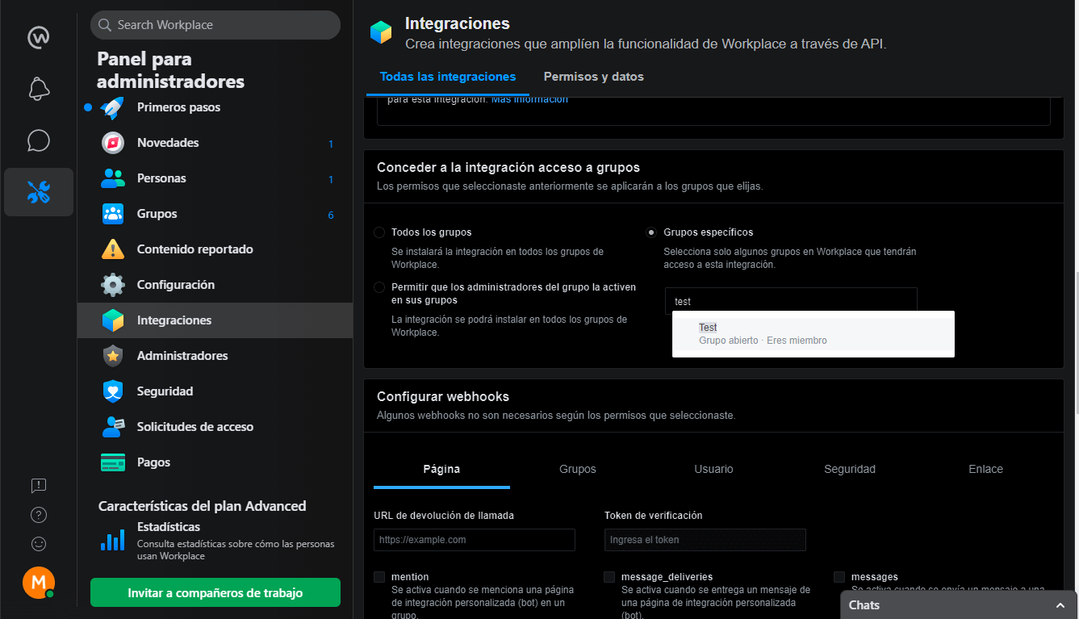Click the Integraciones cube icon in sidebar
The height and width of the screenshot is (619, 1079).
[x=113, y=320]
